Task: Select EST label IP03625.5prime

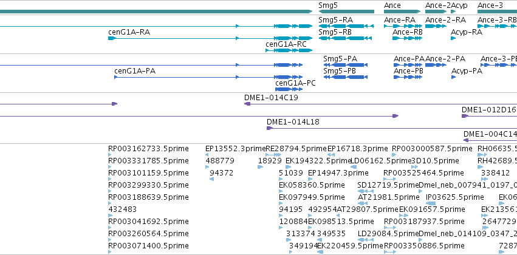Action: pyautogui.click(x=455, y=197)
